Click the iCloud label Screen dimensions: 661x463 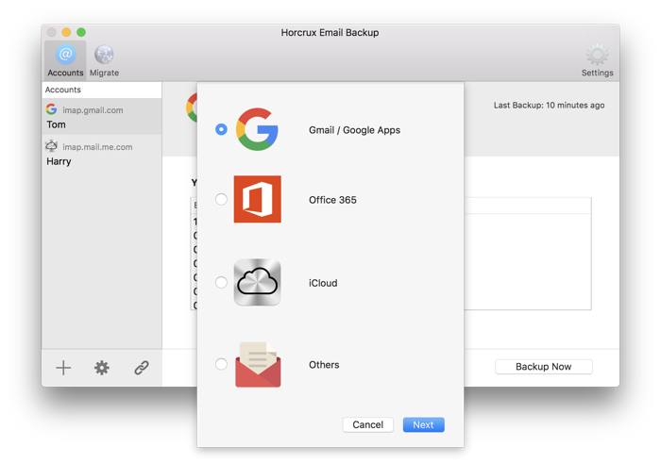tap(323, 283)
